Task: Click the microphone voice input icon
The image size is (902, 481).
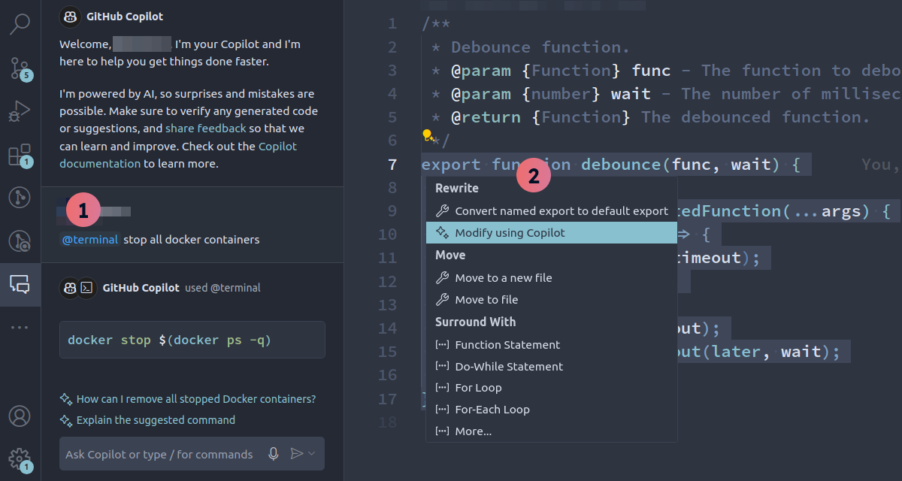Action: click(x=274, y=454)
